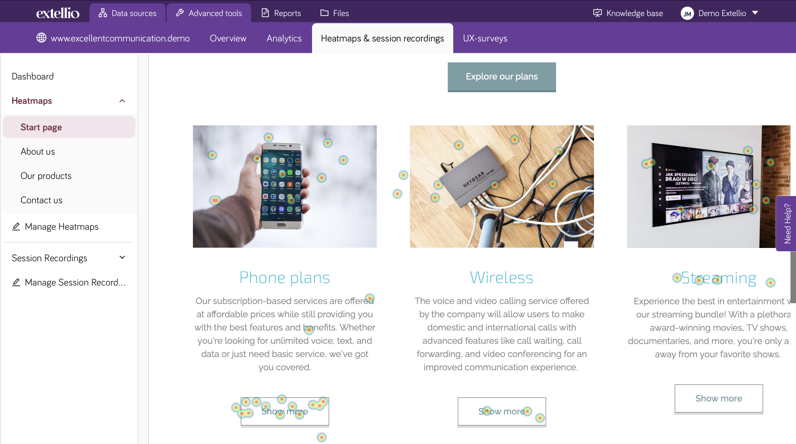796x444 pixels.
Task: Click the Manage Session Recordings edit icon
Action: 15,282
